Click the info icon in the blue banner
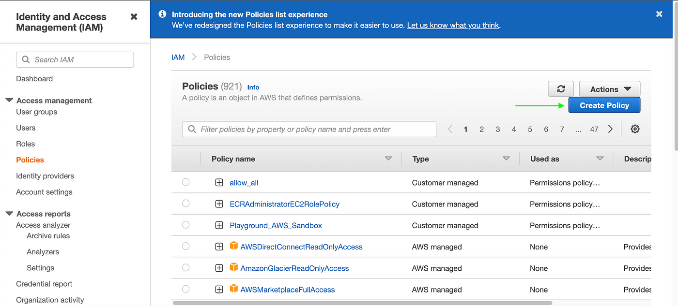The image size is (678, 306). pyautogui.click(x=163, y=15)
